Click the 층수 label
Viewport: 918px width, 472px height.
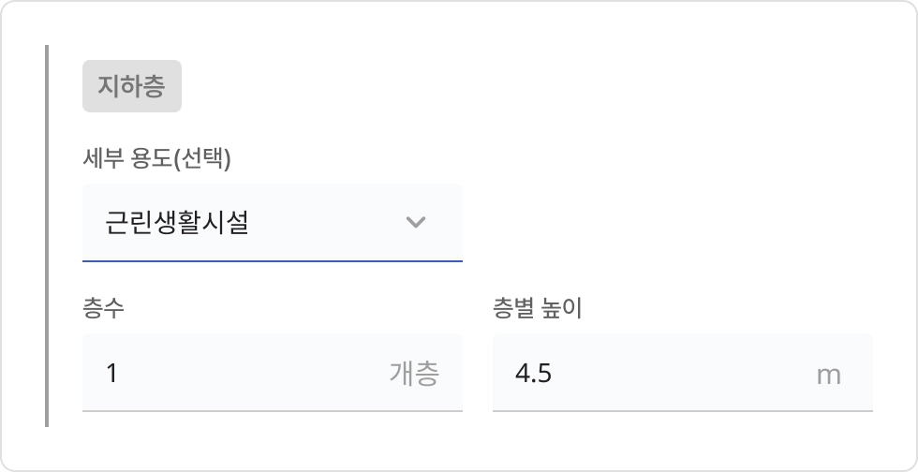103,308
